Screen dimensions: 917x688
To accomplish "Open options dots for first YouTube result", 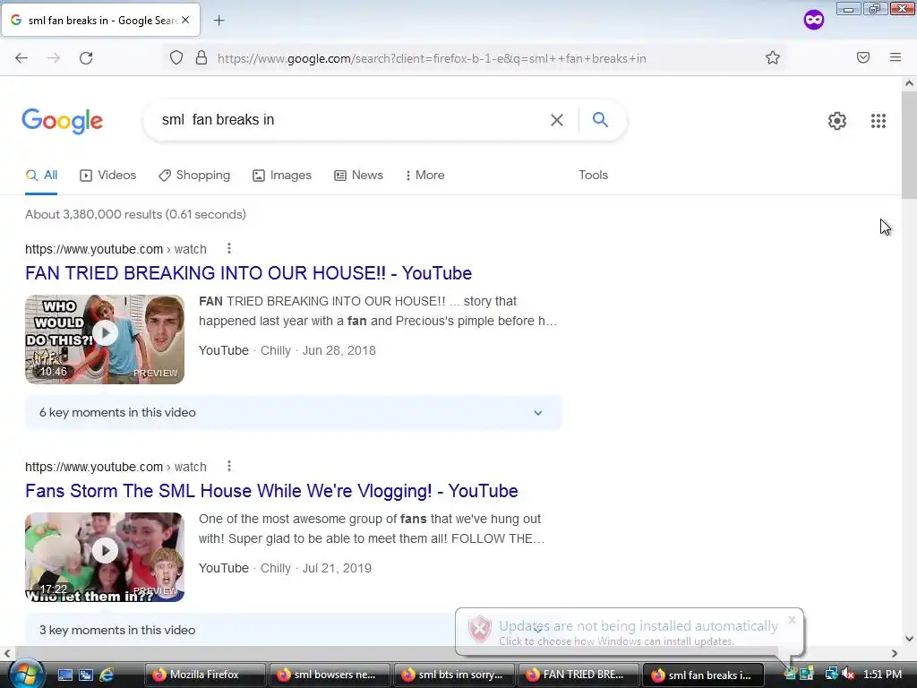I will 229,249.
